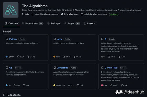The height and width of the screenshot is (97, 147).
Task: Select the Overview tab
Action: (12, 23)
